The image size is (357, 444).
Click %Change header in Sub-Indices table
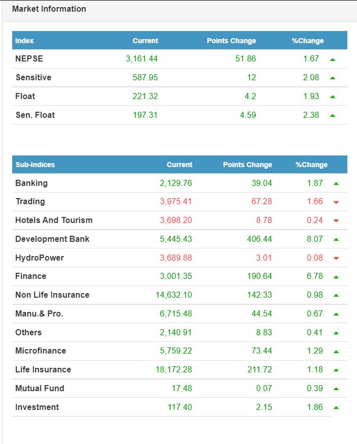click(311, 165)
